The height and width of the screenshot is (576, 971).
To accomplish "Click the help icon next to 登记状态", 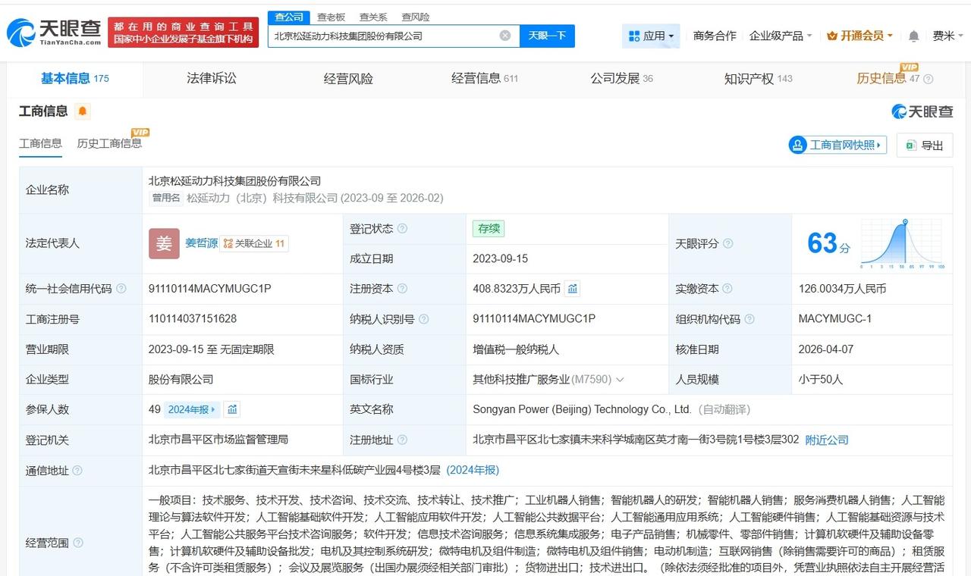I will (402, 229).
